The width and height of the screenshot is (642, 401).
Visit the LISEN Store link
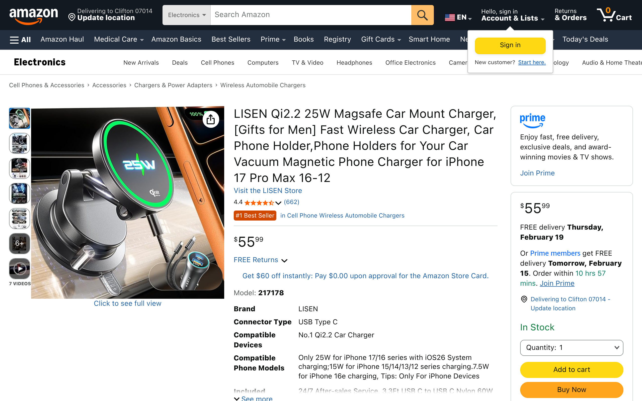[268, 190]
